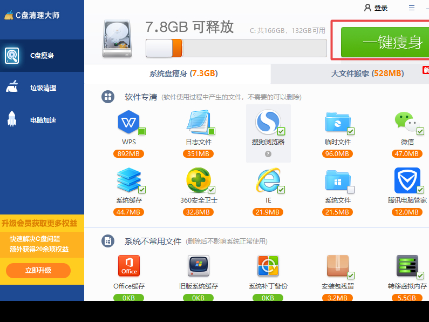Click the 垃圾清理 broom icon
Image resolution: width=429 pixels, height=322 pixels.
click(12, 86)
